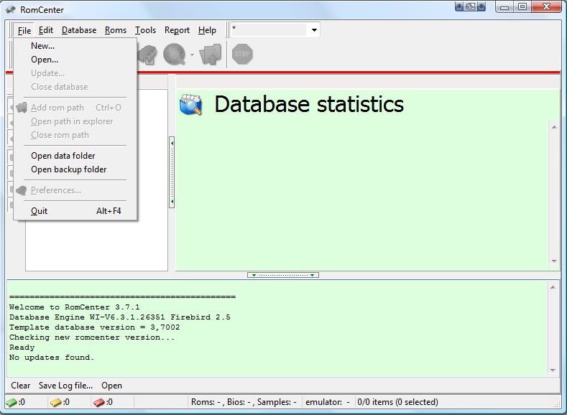Click yellow rom chip status icon
567x415 pixels.
click(56, 402)
